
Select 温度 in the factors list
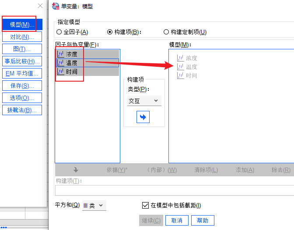[x=87, y=63]
